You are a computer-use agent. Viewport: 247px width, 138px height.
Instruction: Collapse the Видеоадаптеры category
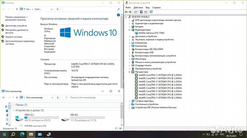click(x=129, y=30)
